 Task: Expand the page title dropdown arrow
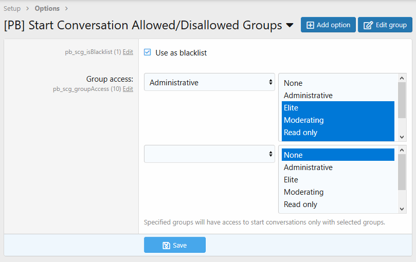290,25
